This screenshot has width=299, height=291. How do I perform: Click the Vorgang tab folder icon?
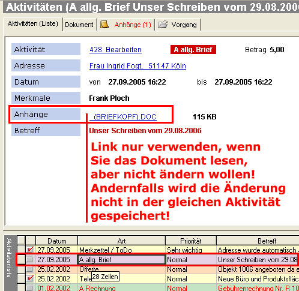tap(163, 25)
